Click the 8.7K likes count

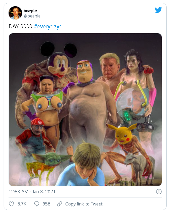(22, 204)
